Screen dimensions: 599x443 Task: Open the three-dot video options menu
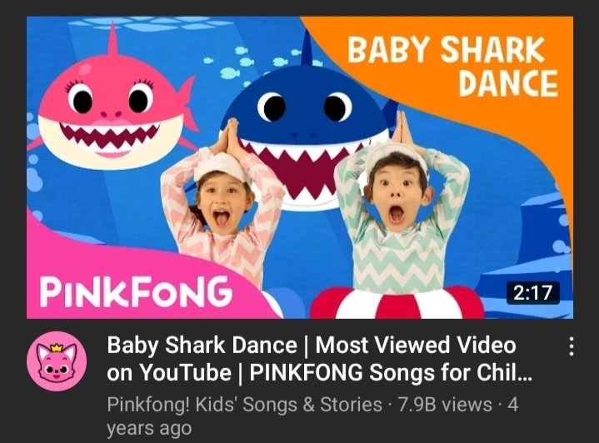click(x=572, y=346)
